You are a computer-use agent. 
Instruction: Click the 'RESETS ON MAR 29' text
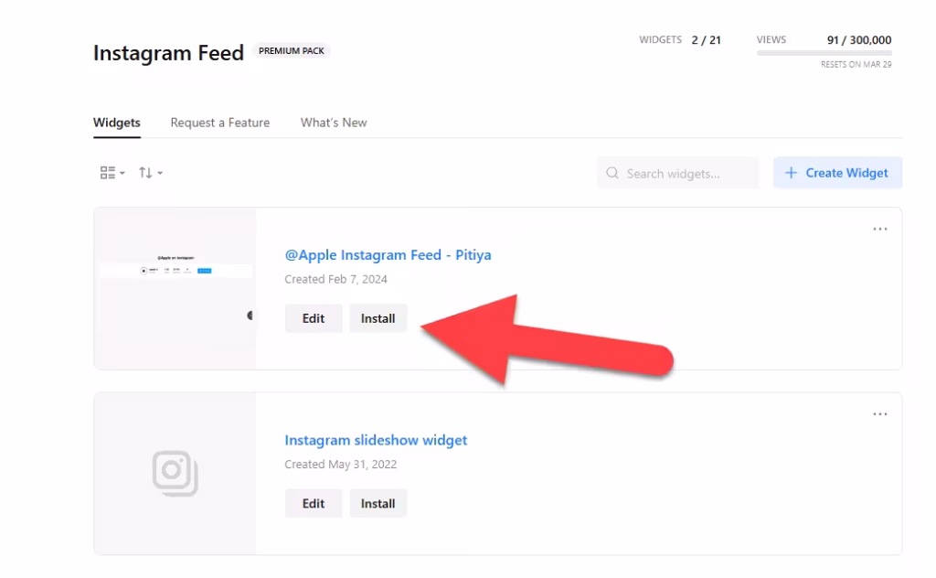pyautogui.click(x=856, y=65)
